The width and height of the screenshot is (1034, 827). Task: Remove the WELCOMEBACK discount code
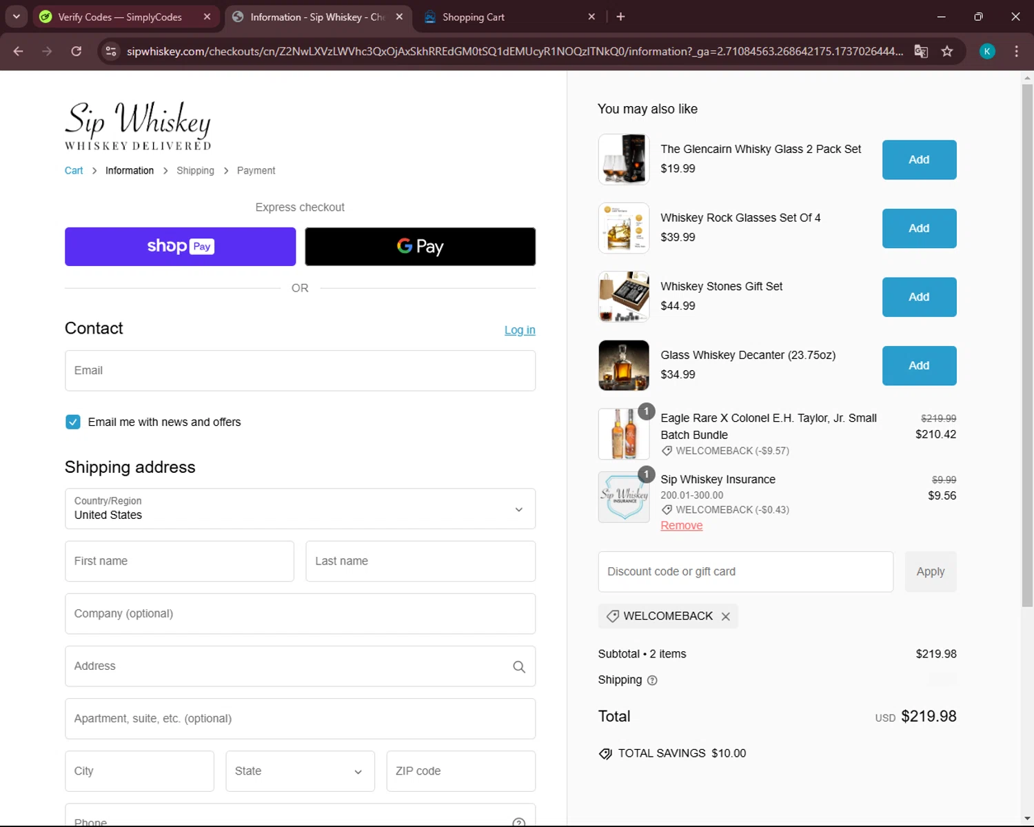[726, 617]
